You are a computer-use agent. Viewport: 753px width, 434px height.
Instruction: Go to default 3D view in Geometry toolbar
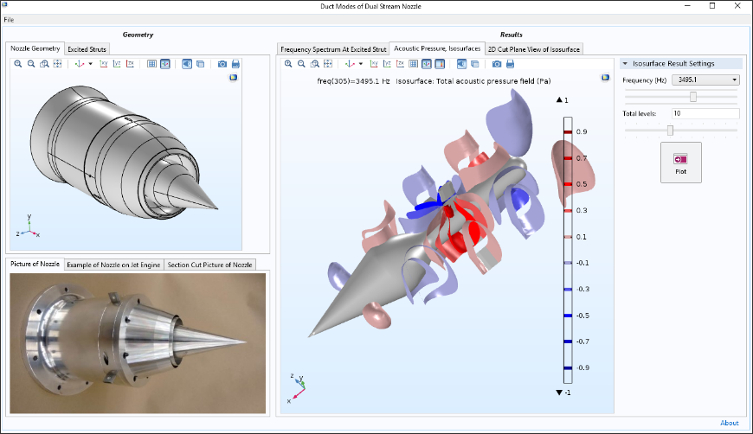(x=80, y=64)
